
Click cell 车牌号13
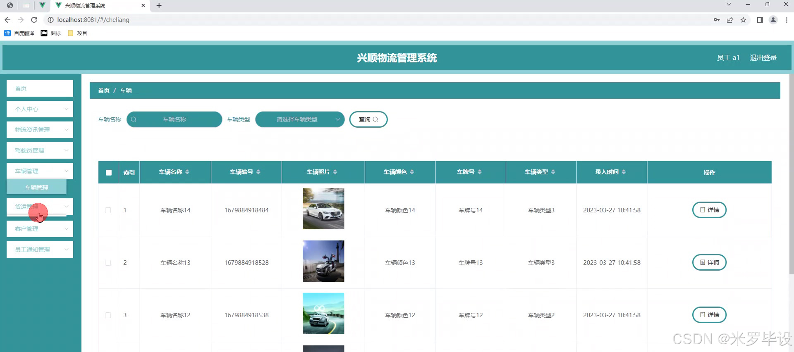[x=471, y=263]
